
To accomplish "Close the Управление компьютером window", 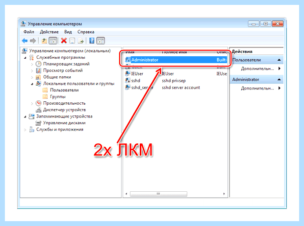I will tap(278, 24).
